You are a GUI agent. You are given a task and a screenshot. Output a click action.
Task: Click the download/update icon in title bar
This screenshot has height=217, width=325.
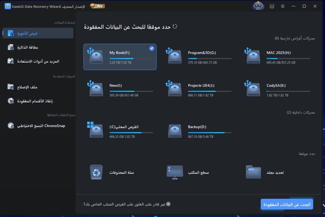tap(272, 6)
